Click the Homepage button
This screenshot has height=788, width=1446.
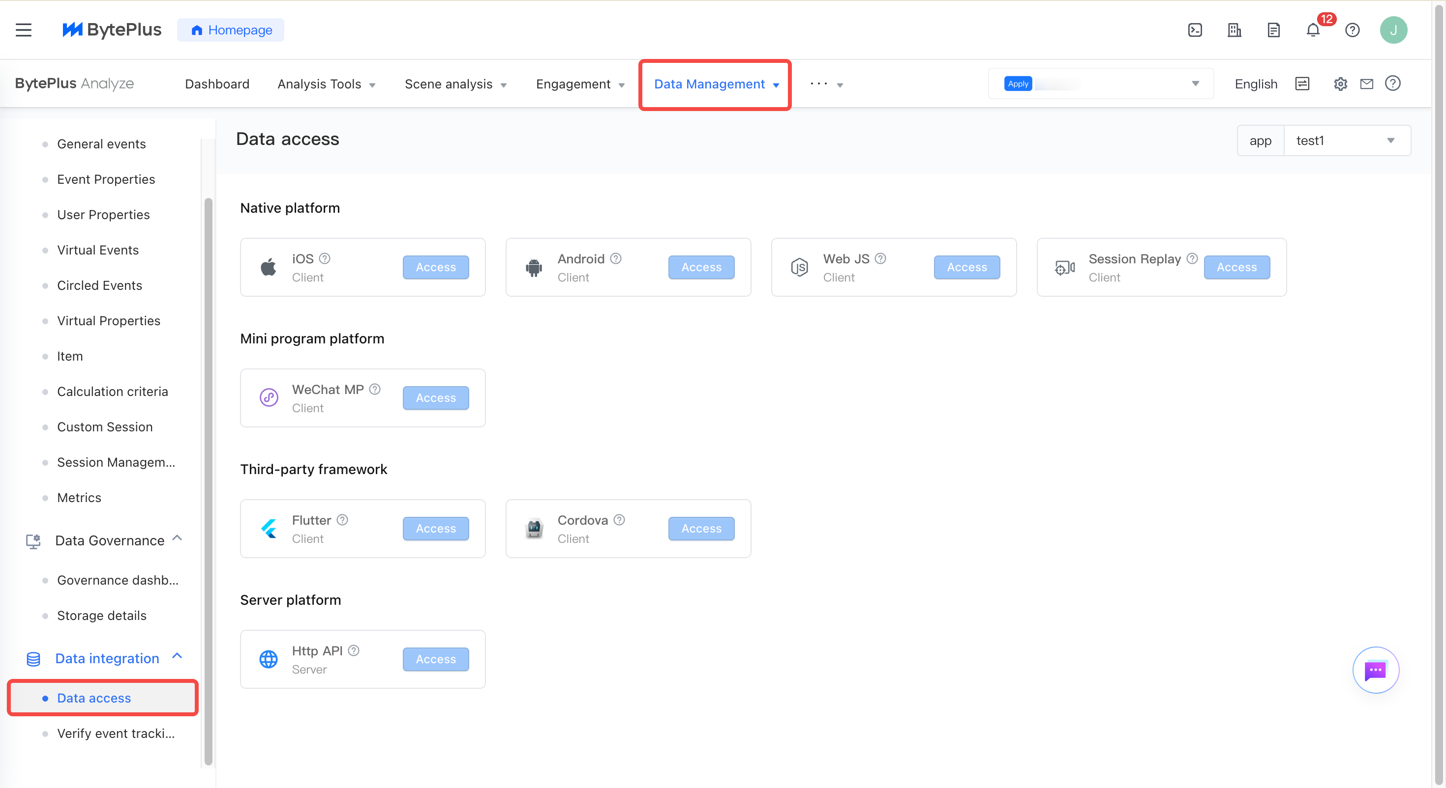[x=231, y=30]
